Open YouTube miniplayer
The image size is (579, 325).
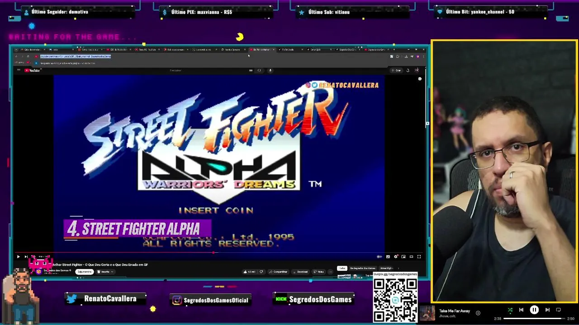tap(403, 256)
